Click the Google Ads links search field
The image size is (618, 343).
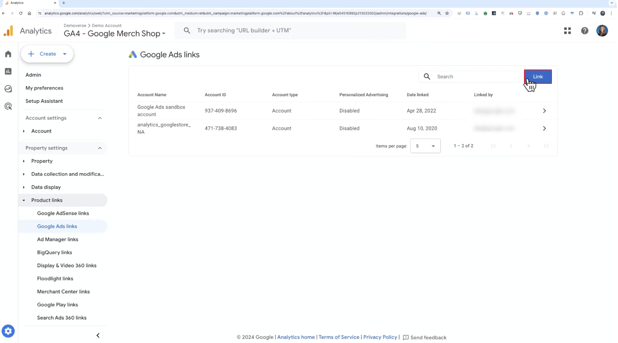pyautogui.click(x=469, y=76)
